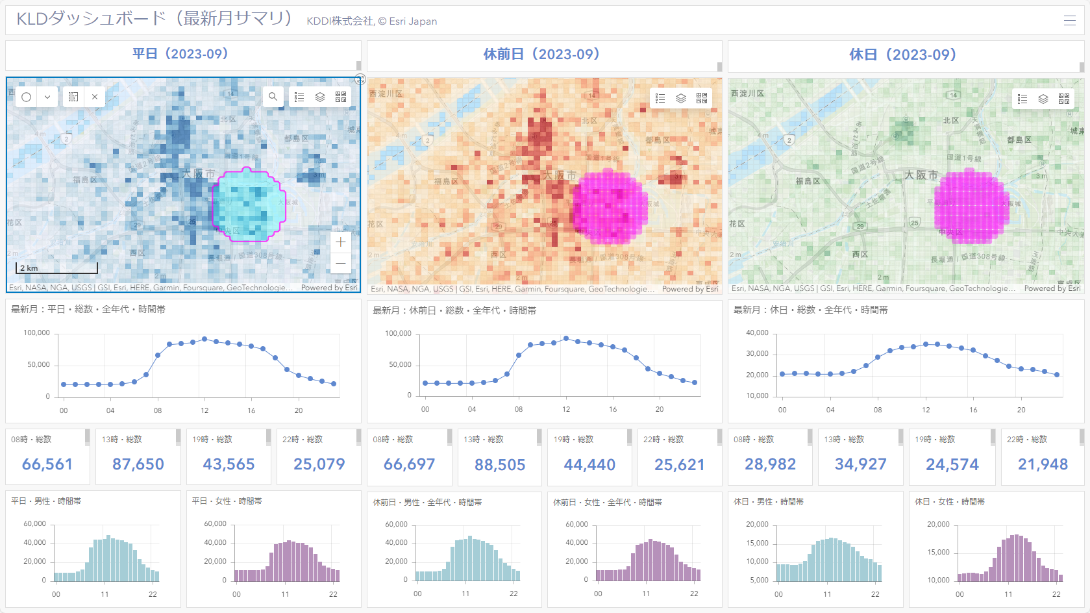Clear the map selection with the X button
The height and width of the screenshot is (613, 1090).
(x=95, y=97)
